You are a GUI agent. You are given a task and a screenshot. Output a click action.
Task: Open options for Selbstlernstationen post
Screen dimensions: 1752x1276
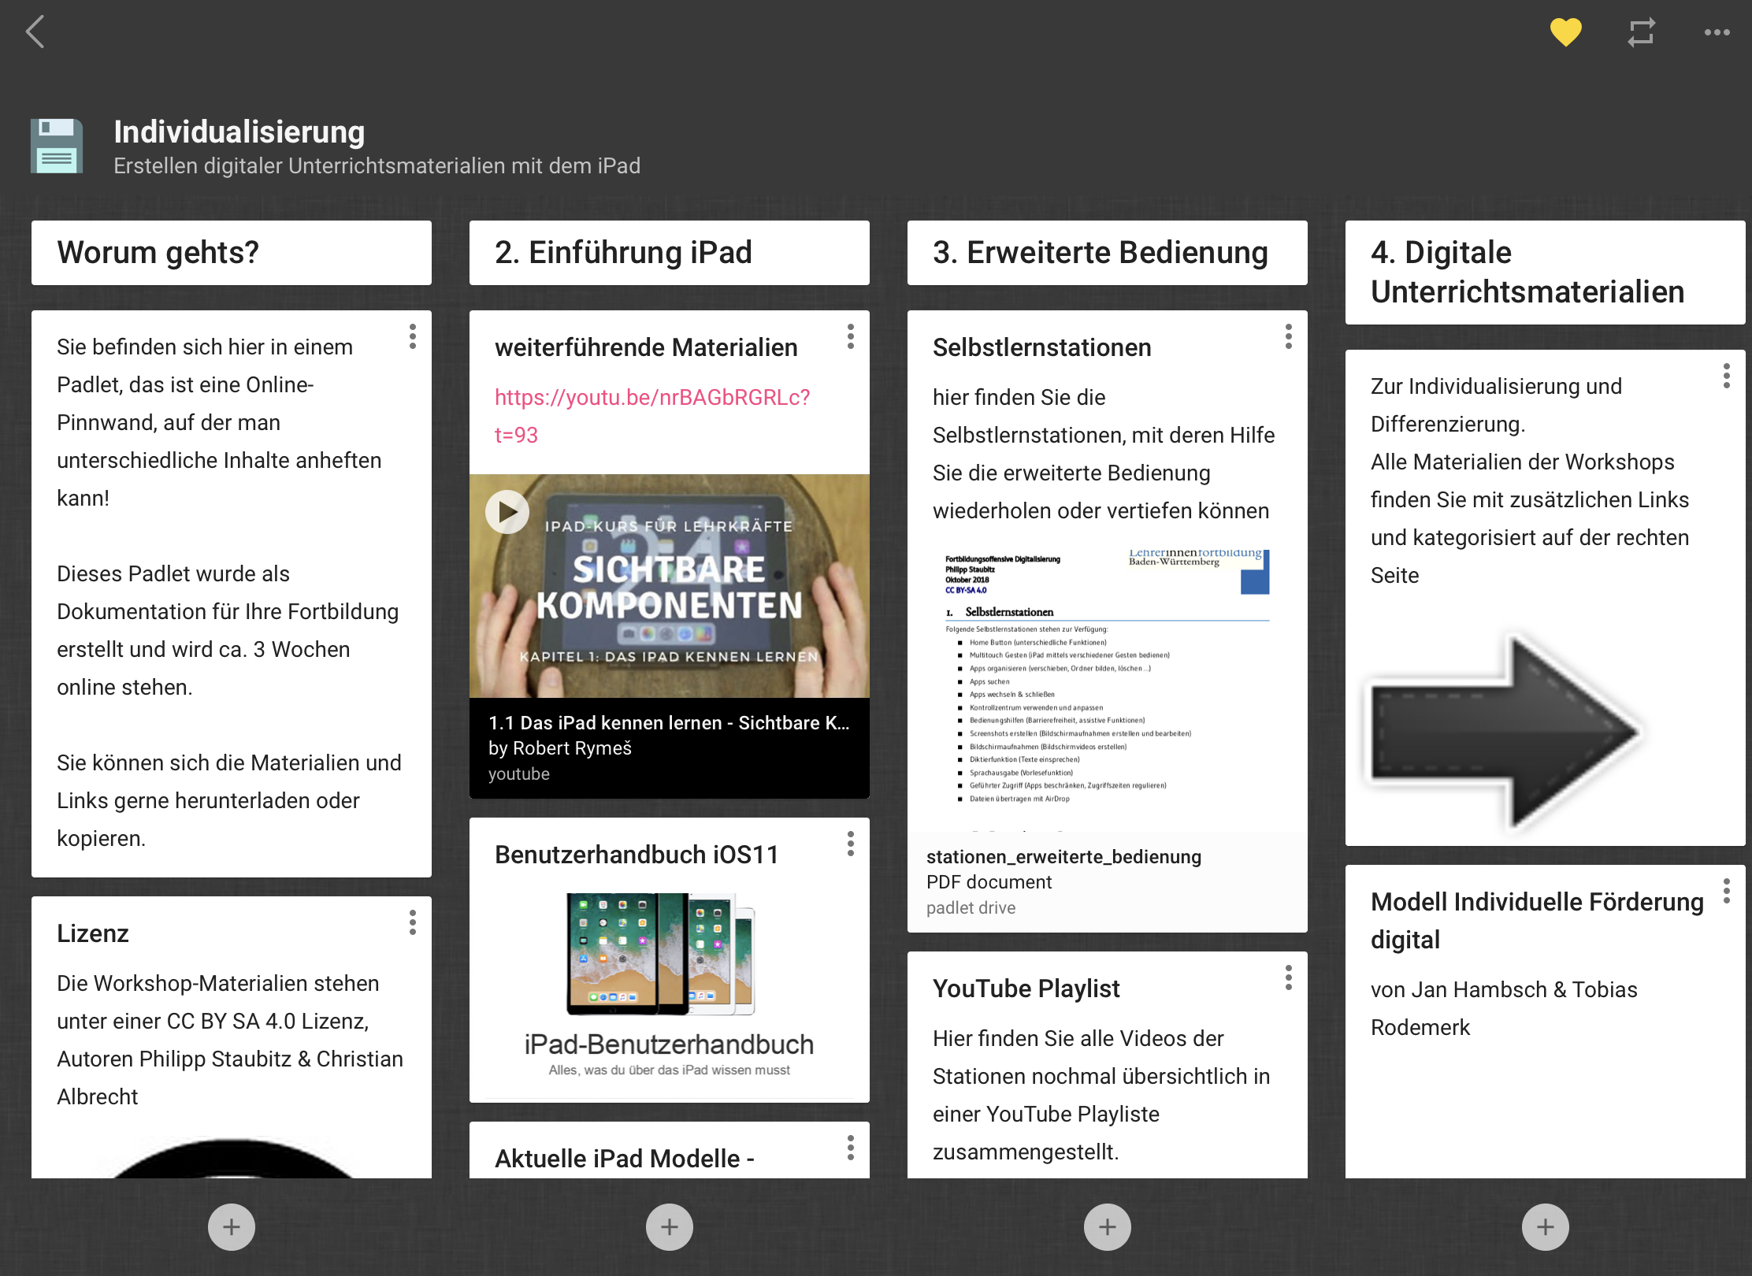[1289, 336]
